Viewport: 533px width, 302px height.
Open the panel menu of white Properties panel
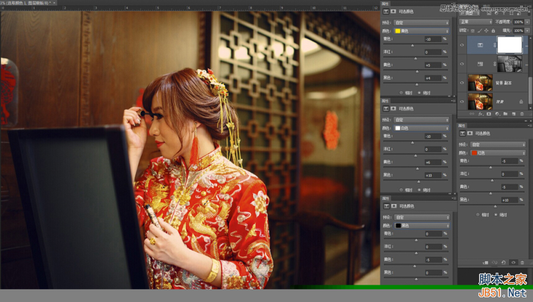[x=453, y=101]
